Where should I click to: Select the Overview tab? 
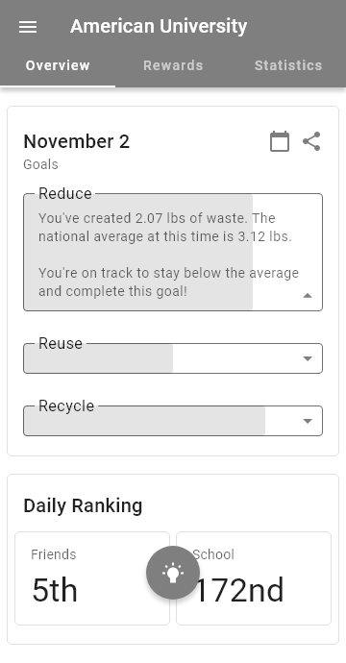pyautogui.click(x=58, y=65)
